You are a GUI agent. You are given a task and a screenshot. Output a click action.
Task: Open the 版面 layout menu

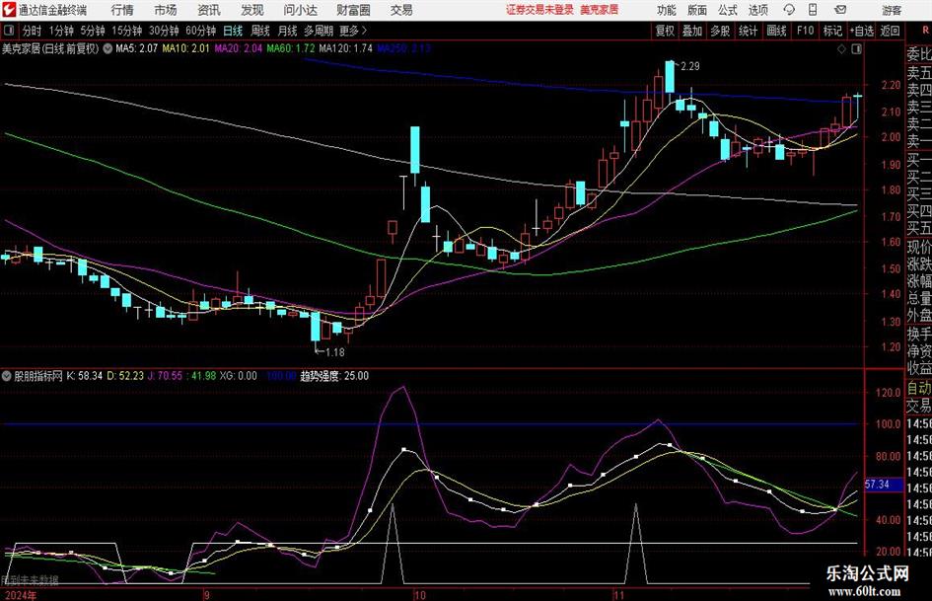[x=697, y=10]
